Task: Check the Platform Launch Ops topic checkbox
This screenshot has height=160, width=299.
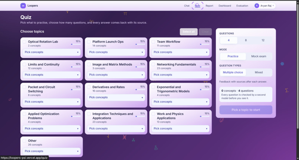Action: [x=89, y=42]
